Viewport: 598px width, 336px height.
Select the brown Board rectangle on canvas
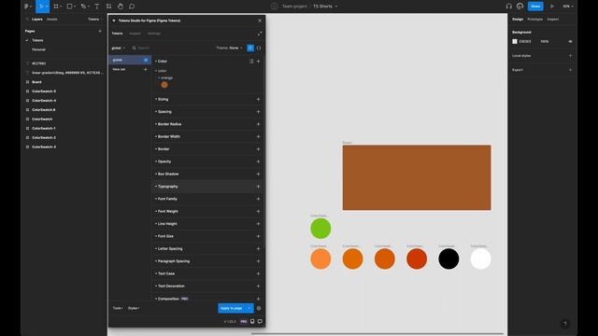coord(417,177)
